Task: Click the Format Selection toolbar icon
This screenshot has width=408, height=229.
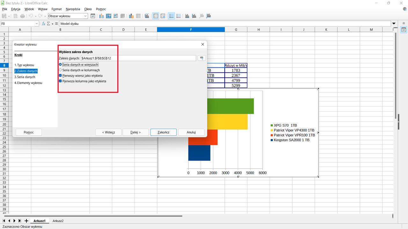Action: [x=93, y=16]
